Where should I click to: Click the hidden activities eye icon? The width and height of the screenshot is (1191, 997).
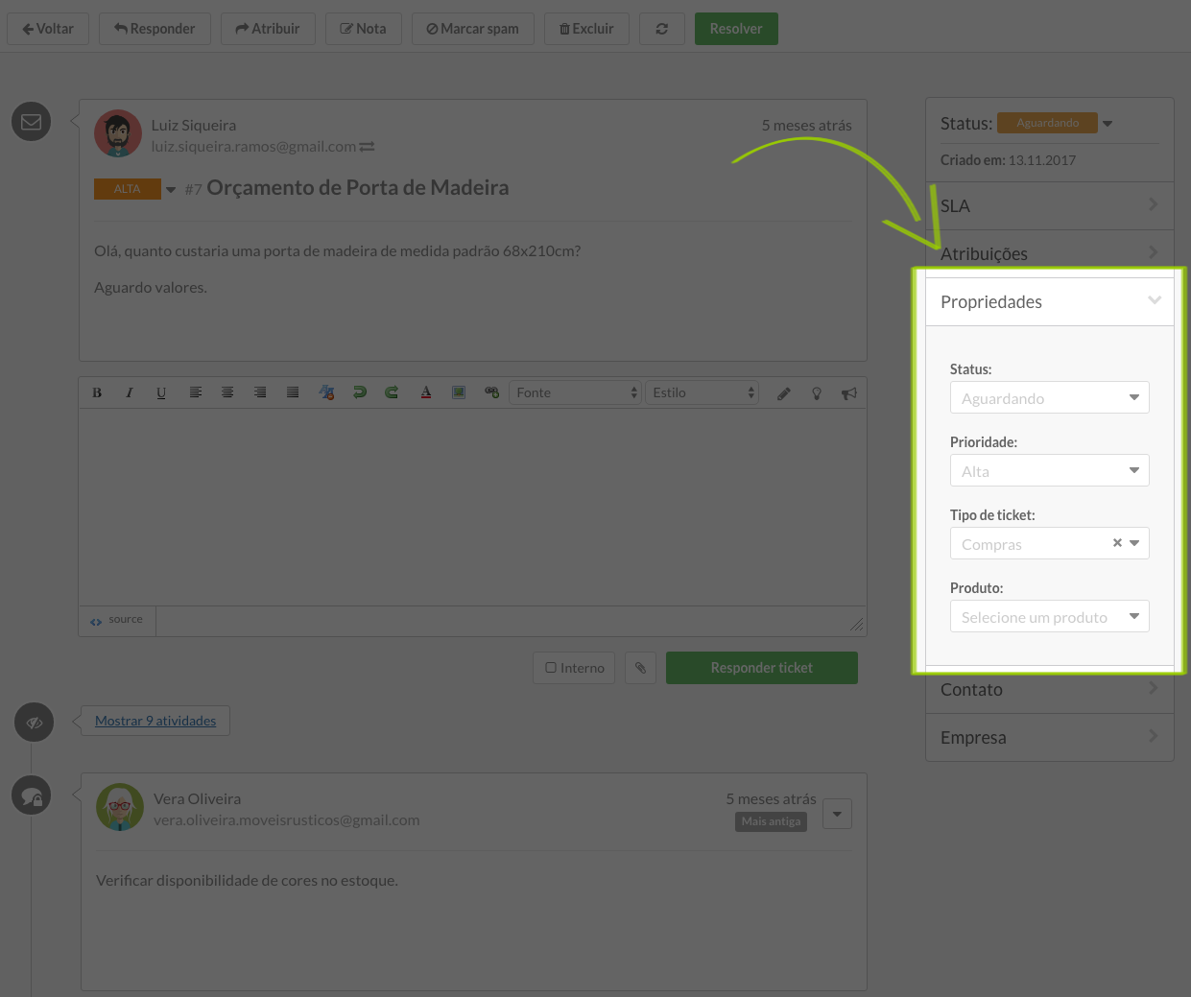pos(35,723)
